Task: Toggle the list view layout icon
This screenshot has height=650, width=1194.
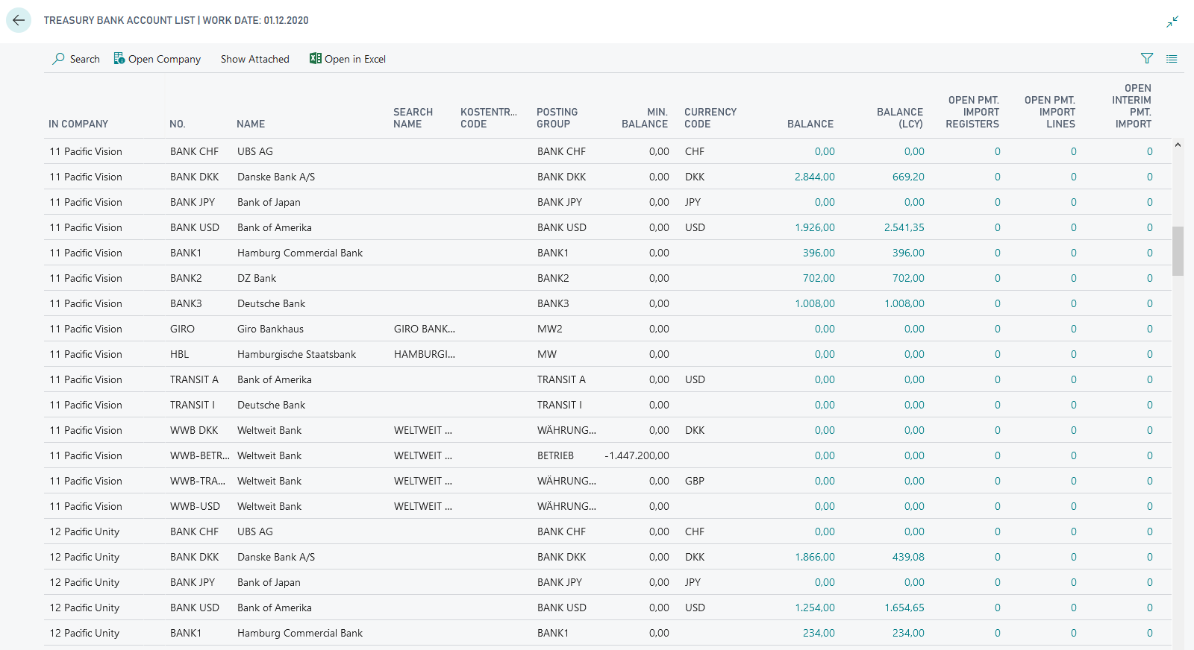Action: click(1172, 59)
